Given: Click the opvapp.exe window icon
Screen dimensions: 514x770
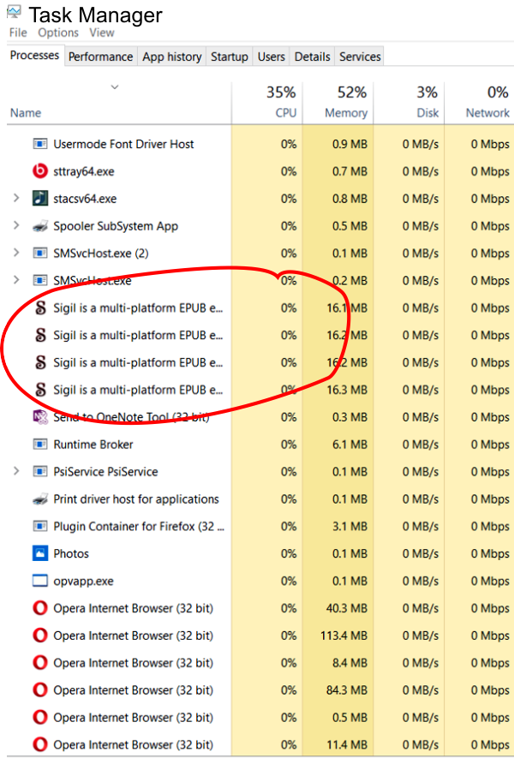Looking at the screenshot, I should (39, 581).
